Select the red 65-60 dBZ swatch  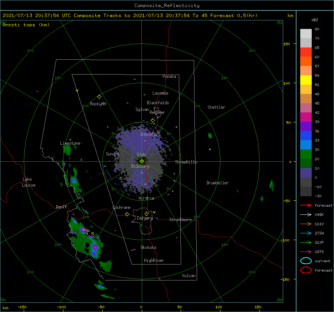point(306,52)
